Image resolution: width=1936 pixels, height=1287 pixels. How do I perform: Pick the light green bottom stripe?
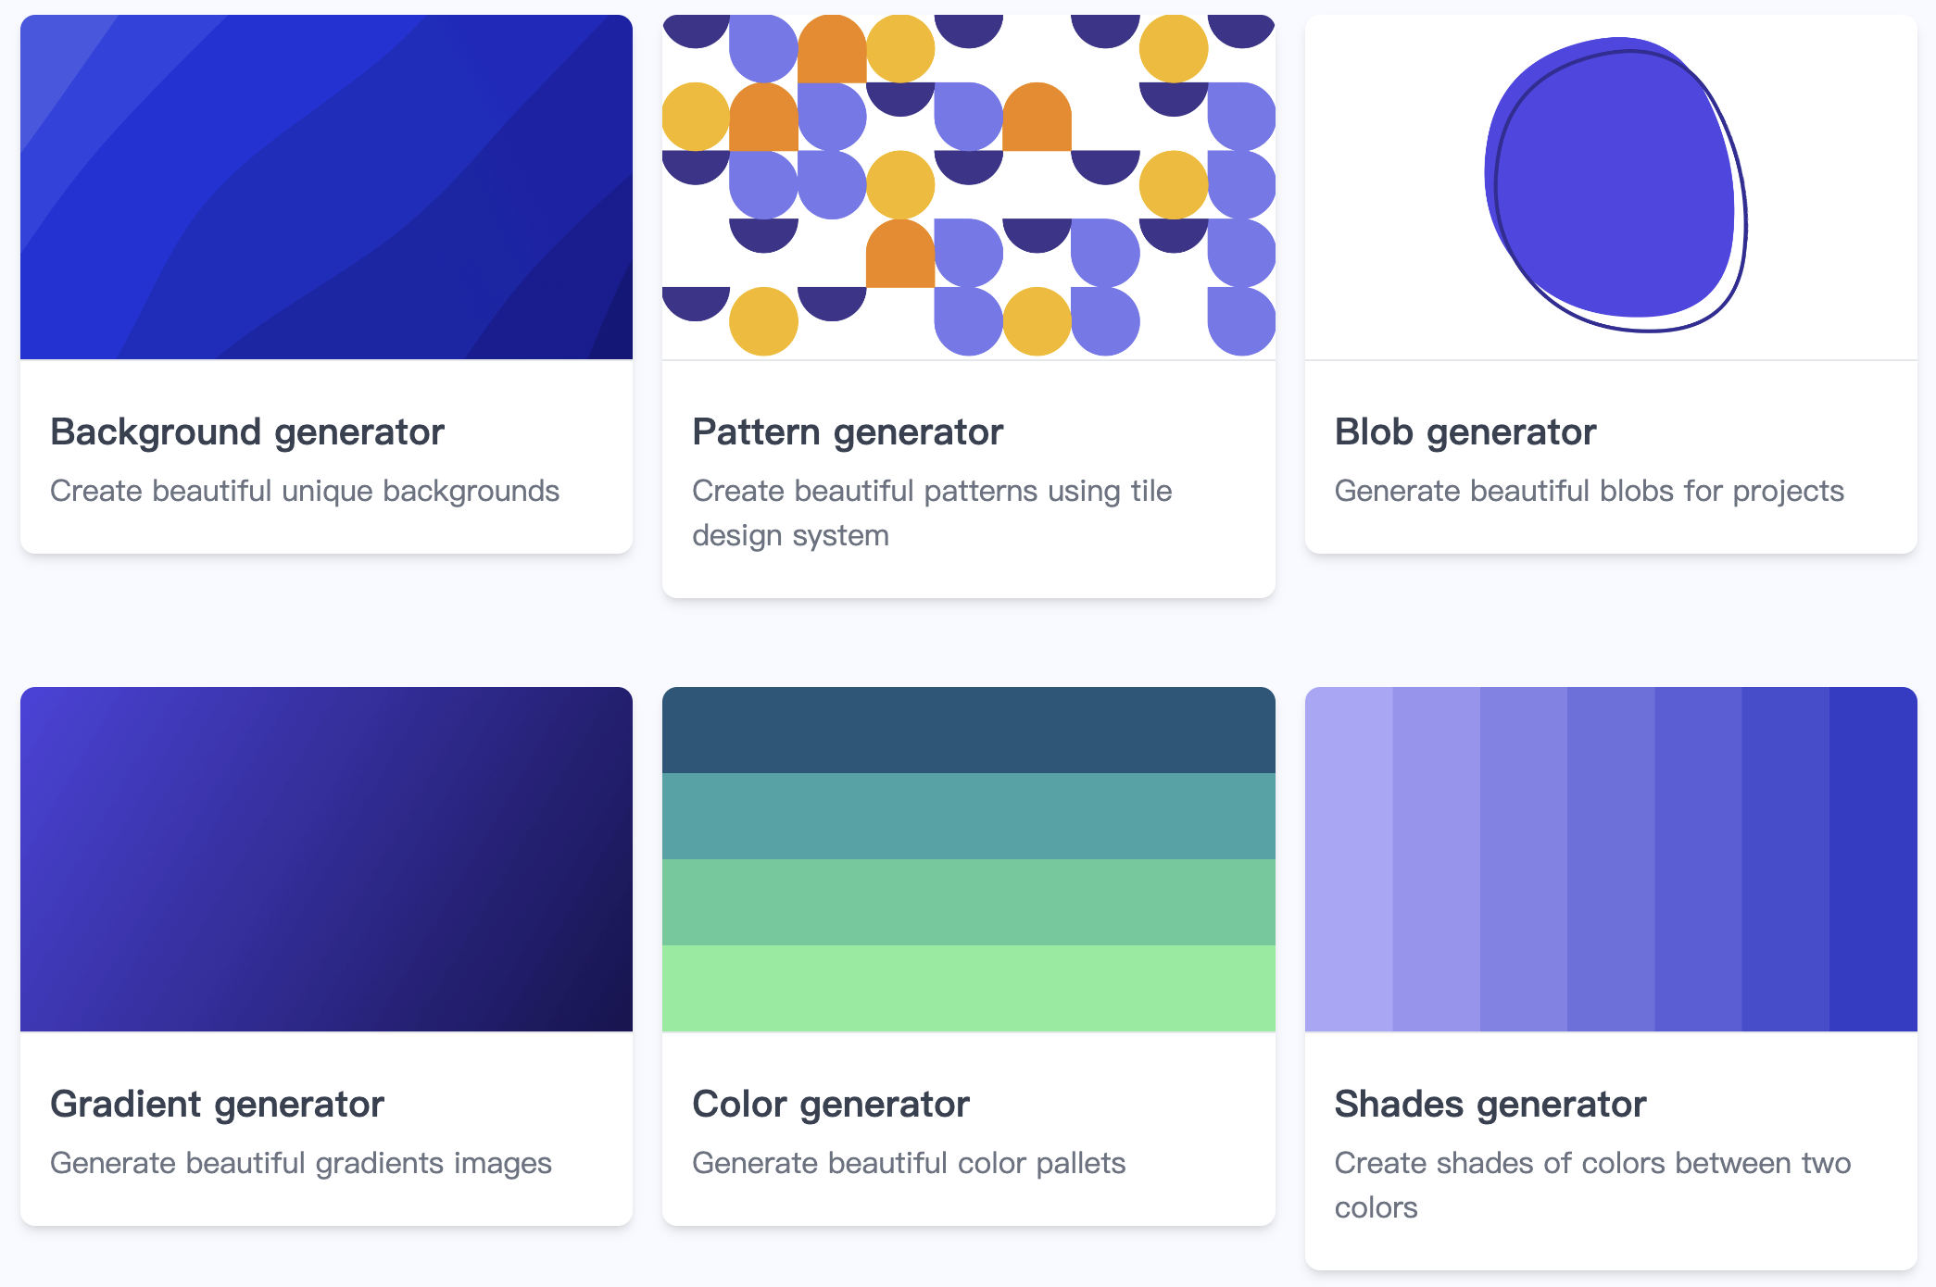(968, 988)
